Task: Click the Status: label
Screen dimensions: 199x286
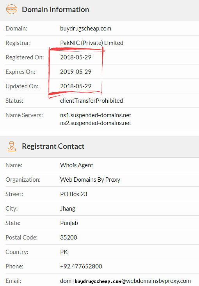Action: coord(14,101)
